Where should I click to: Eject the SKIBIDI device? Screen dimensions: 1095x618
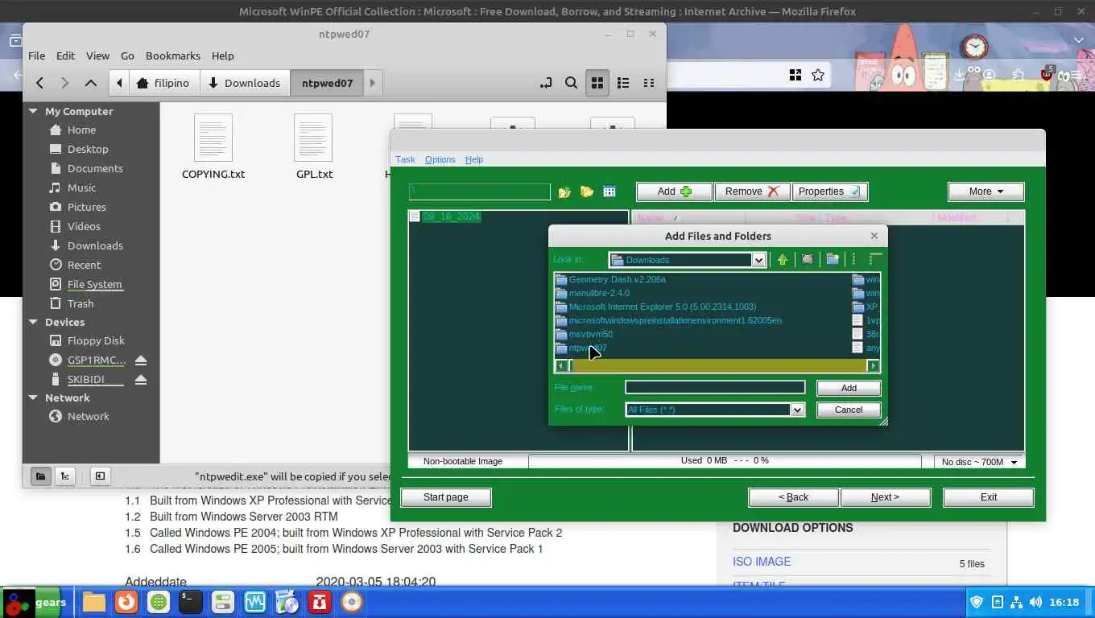[141, 379]
